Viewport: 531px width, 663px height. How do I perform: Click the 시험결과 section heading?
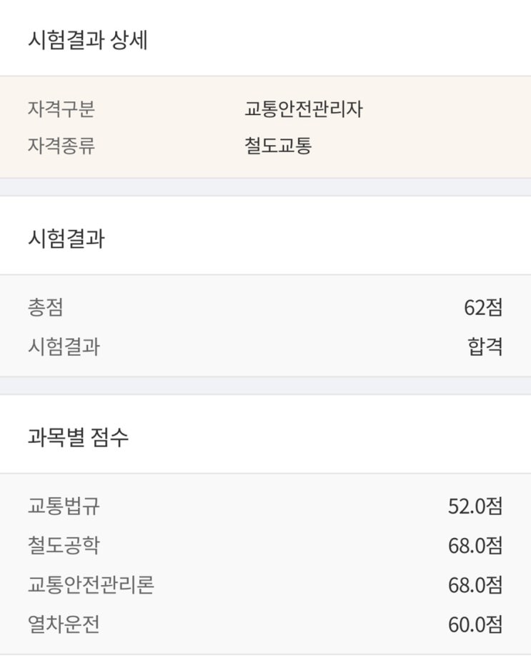pyautogui.click(x=66, y=239)
